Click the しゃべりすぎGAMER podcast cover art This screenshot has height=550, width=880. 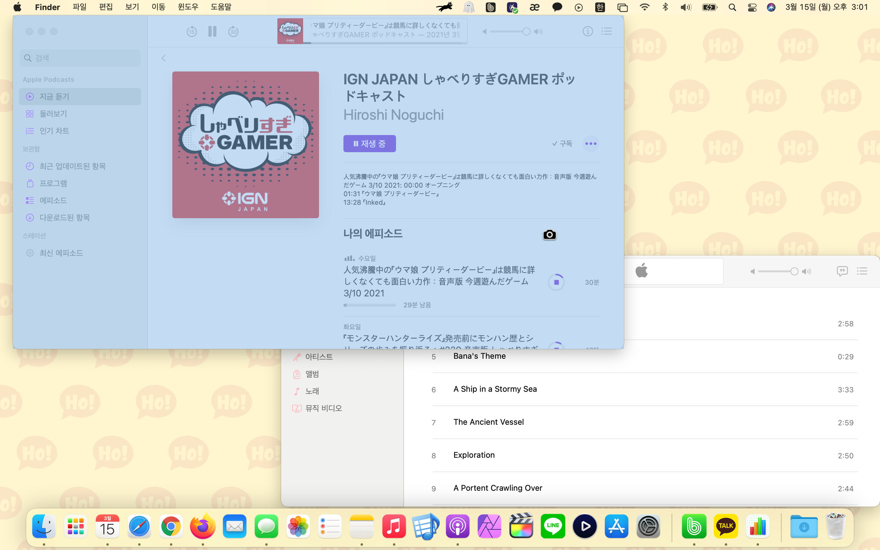245,145
